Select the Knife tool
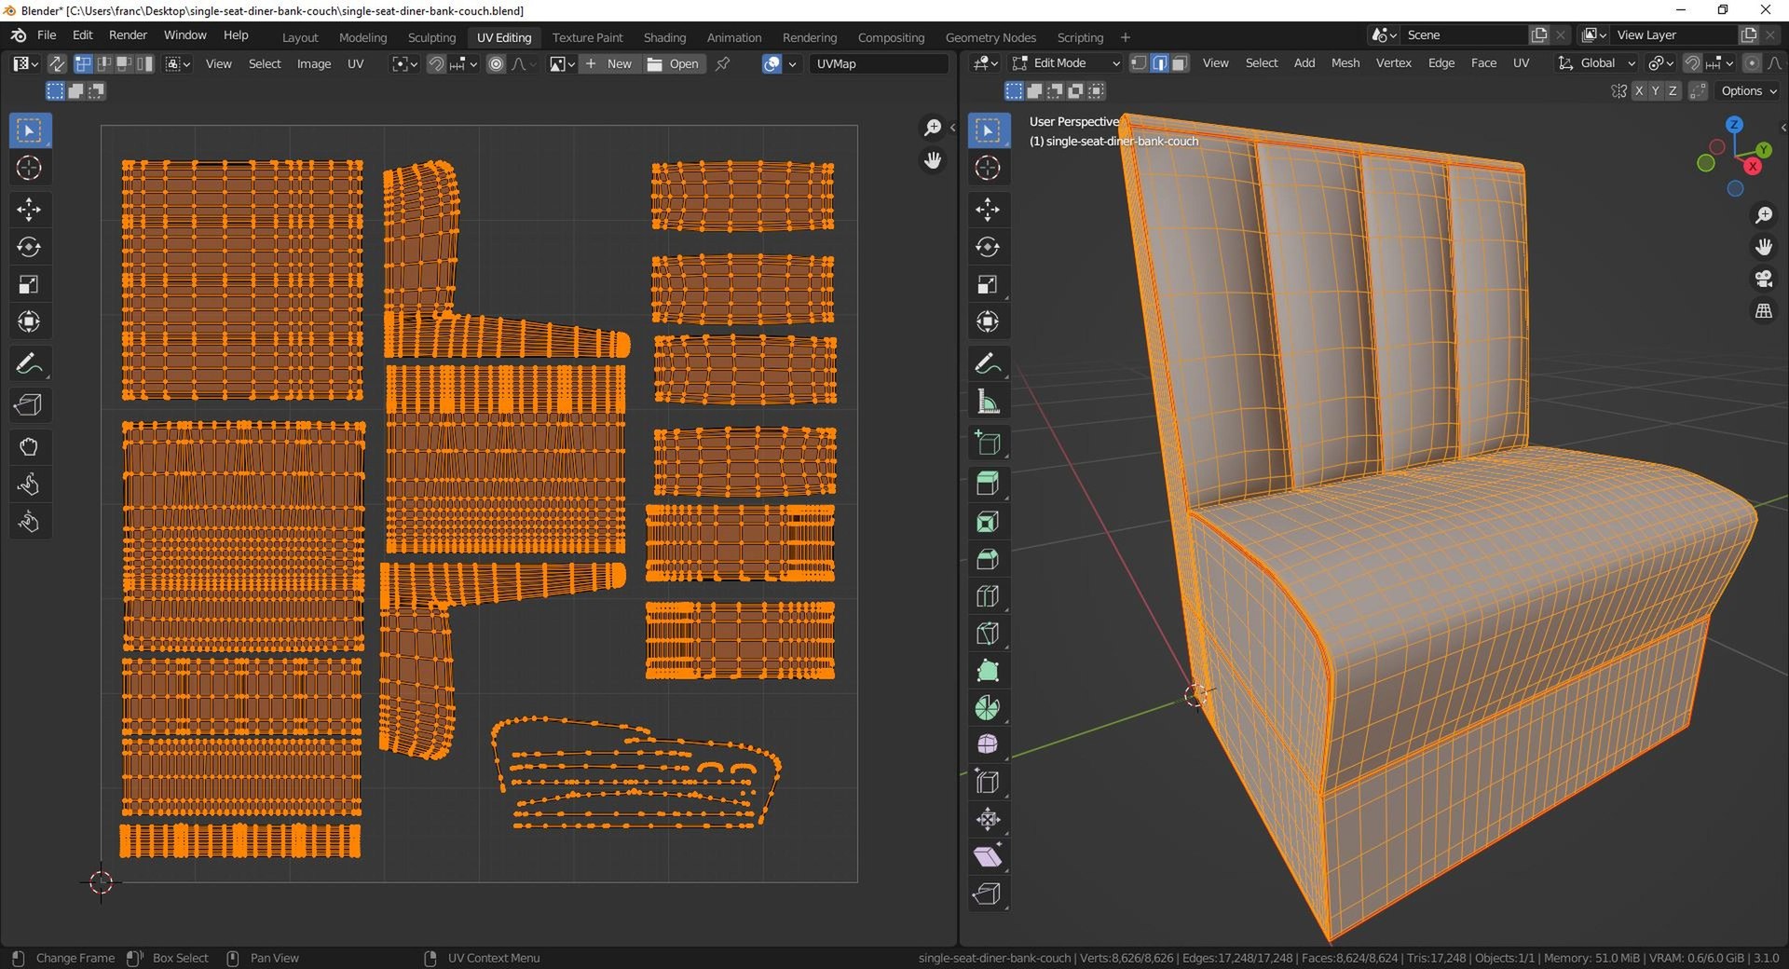 pos(988,634)
